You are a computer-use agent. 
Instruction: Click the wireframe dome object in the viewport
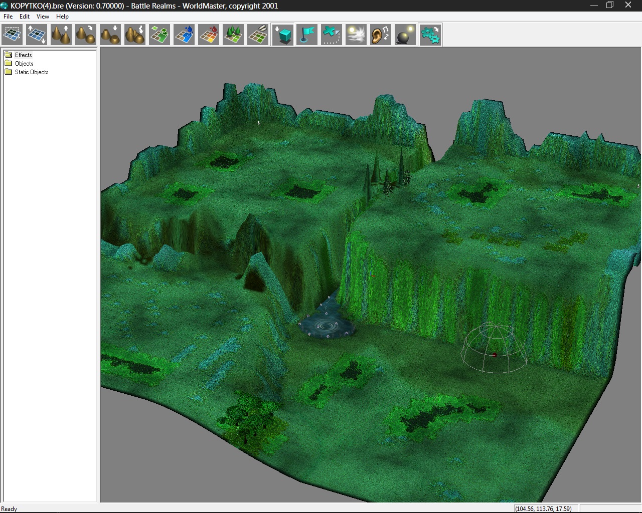[494, 348]
